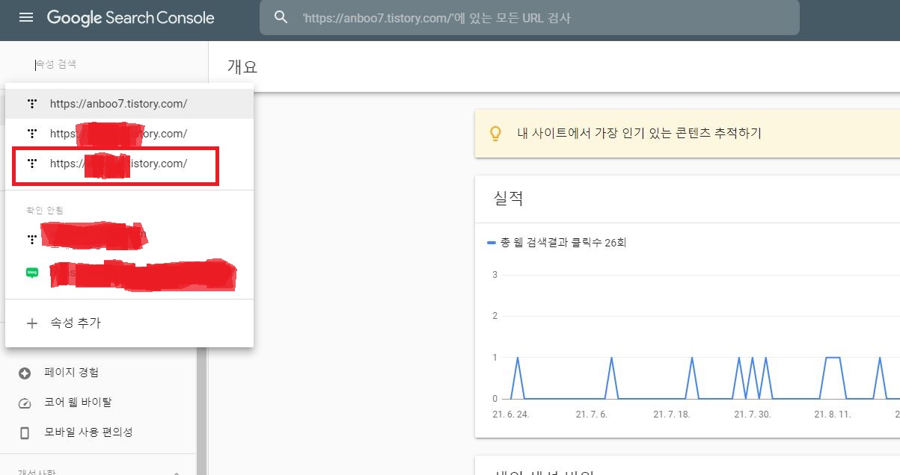Image resolution: width=900 pixels, height=475 pixels.
Task: Click the 총 웹 검색결과 클릭수 26회 legend
Action: (x=556, y=243)
